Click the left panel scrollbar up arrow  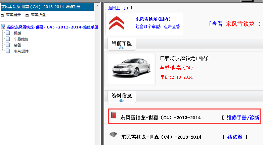click(97, 6)
